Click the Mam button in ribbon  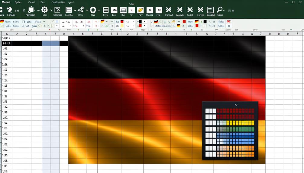[x=190, y=22]
